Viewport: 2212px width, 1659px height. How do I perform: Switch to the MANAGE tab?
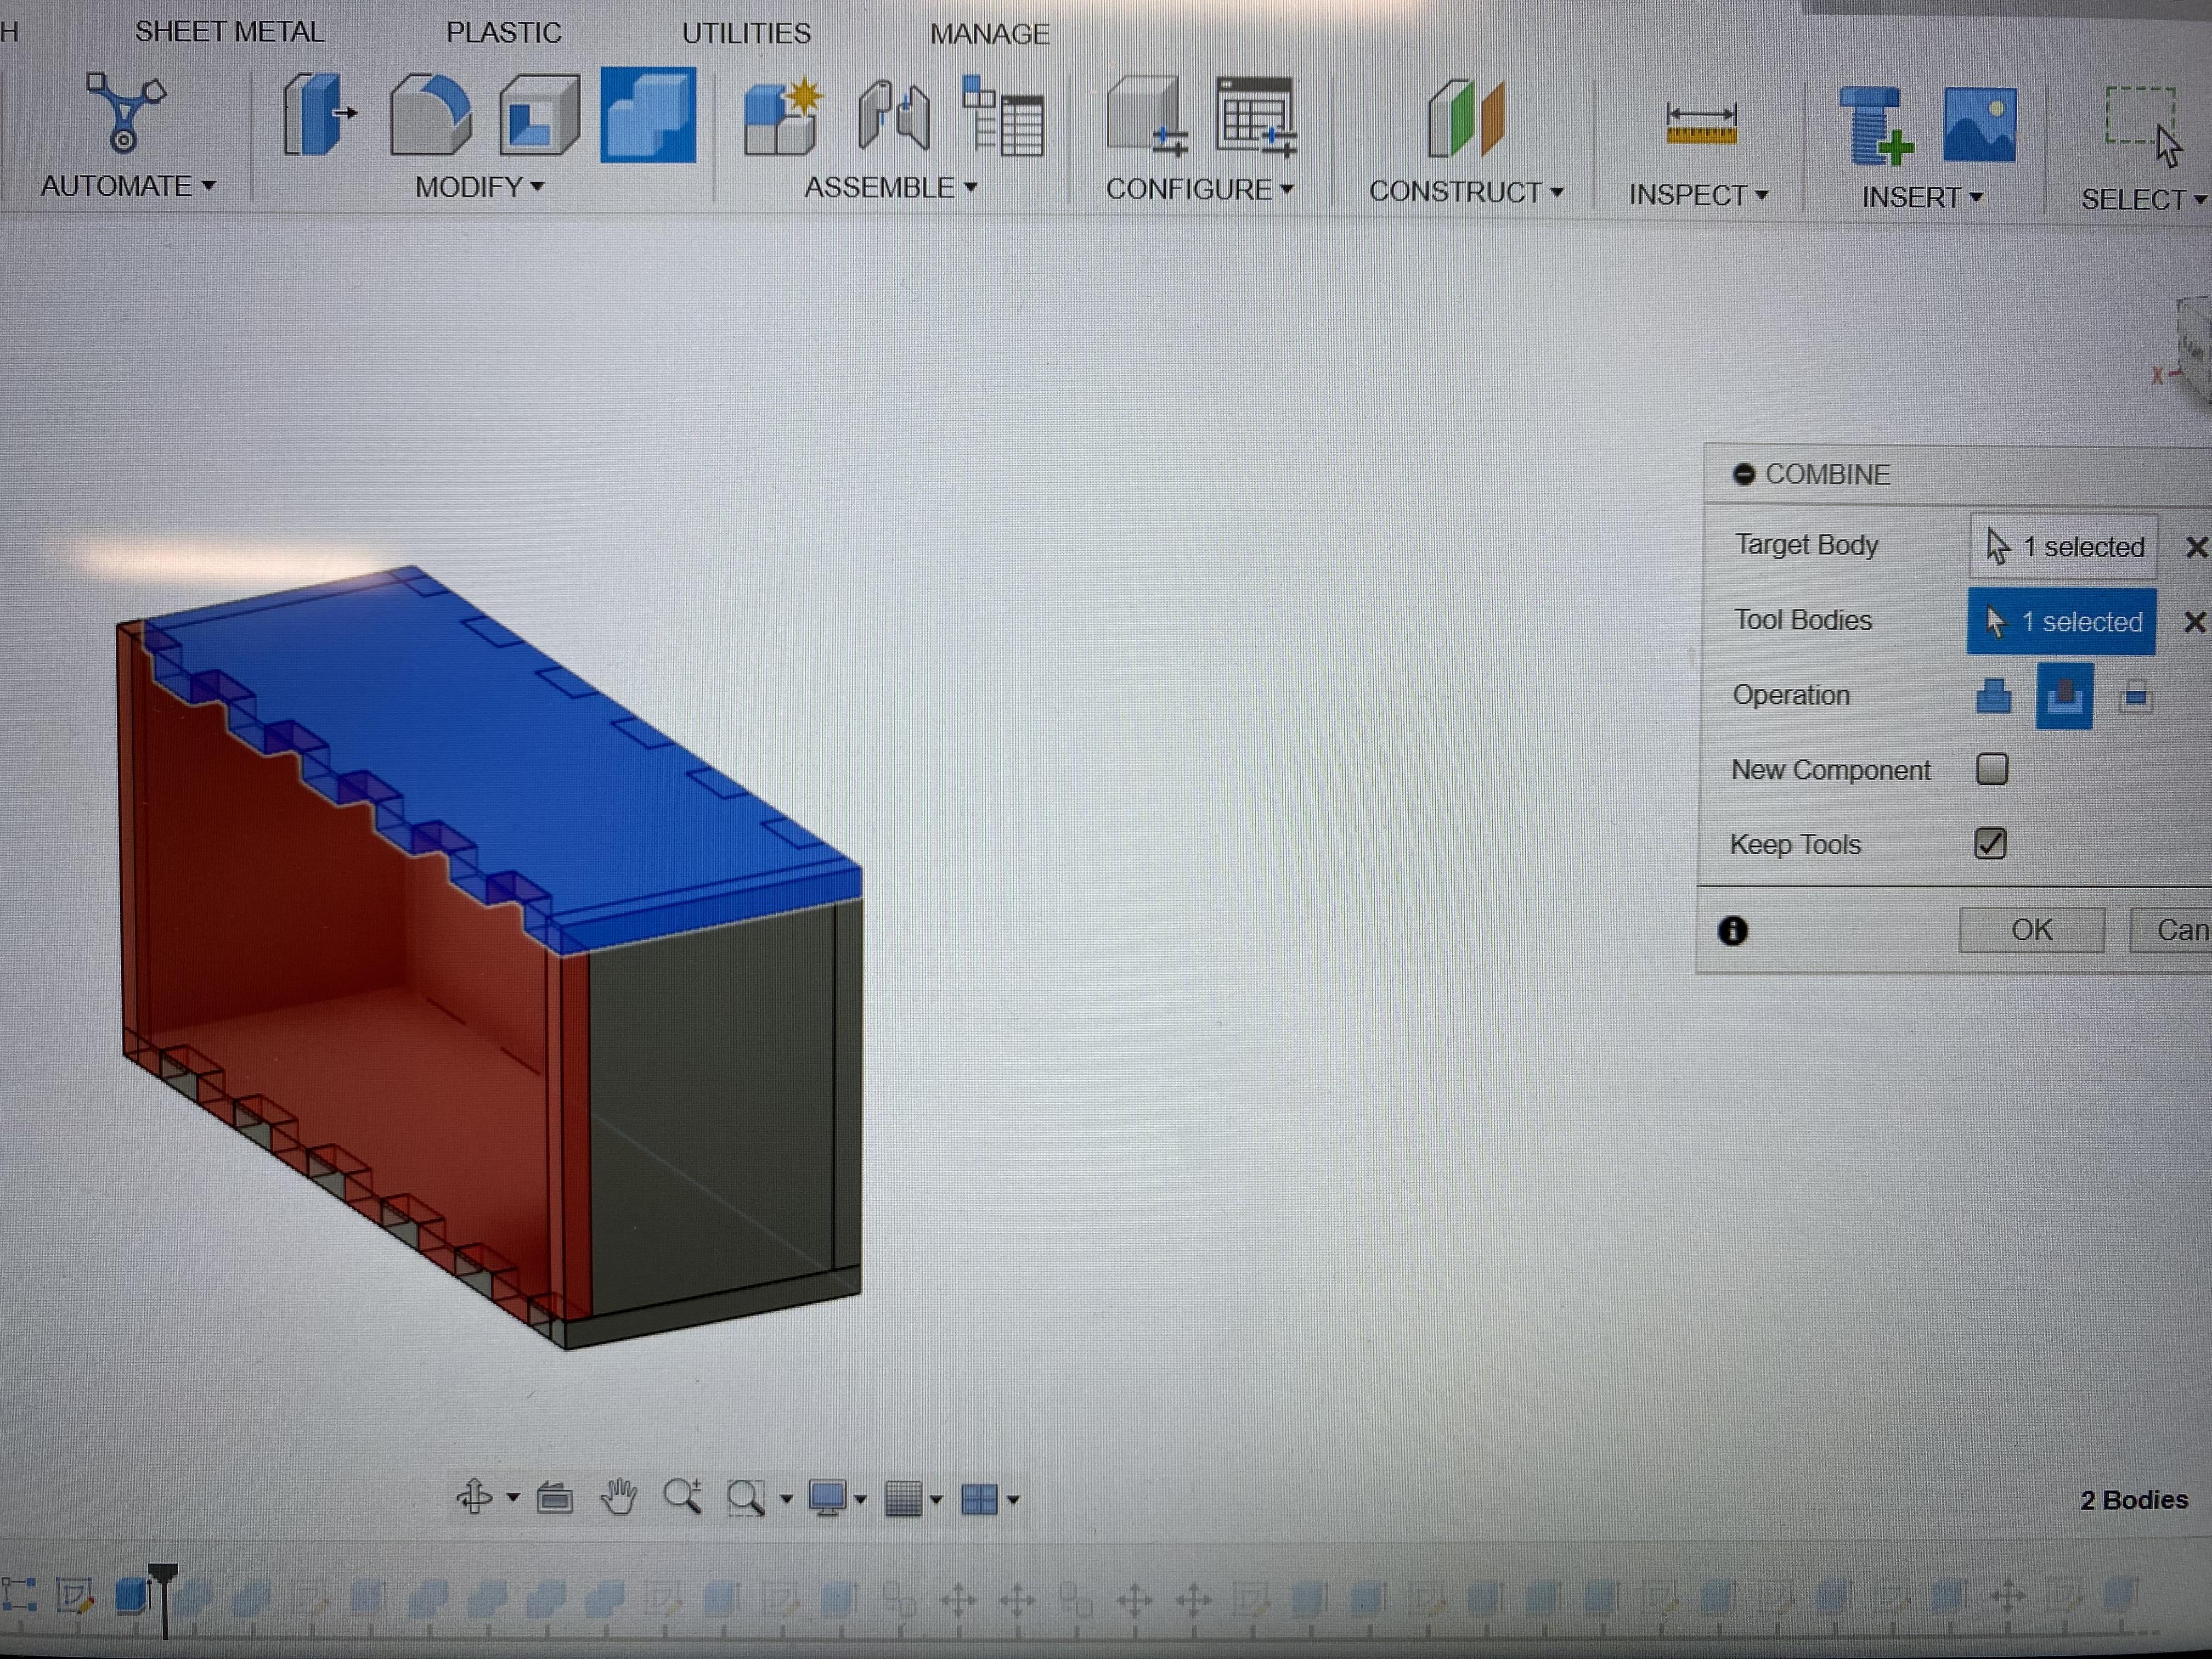990,35
